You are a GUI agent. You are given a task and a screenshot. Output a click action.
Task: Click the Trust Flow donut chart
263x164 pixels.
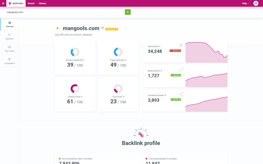point(118,88)
